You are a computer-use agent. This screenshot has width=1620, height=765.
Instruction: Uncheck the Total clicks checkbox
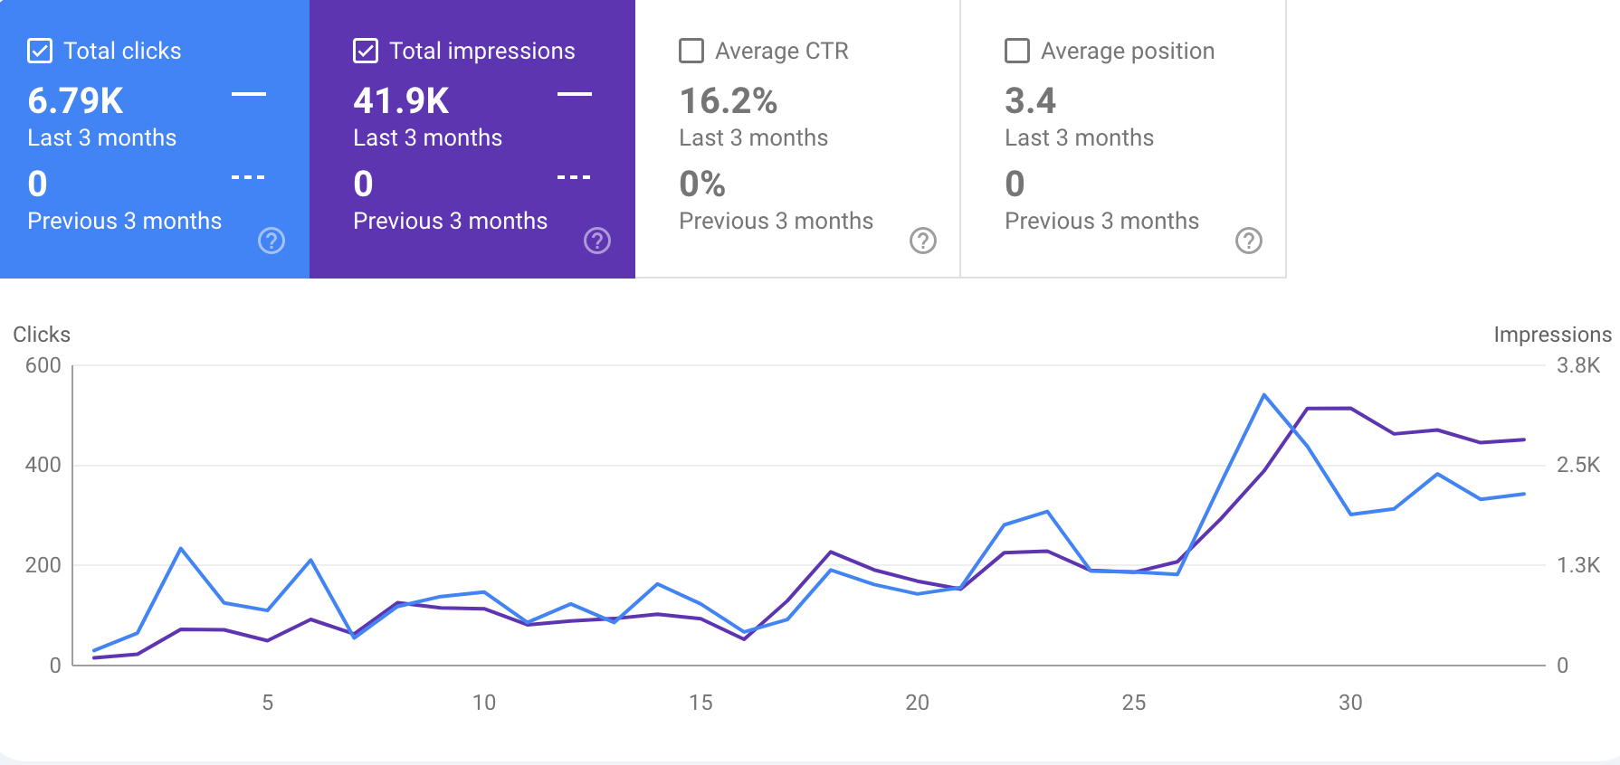[x=40, y=51]
